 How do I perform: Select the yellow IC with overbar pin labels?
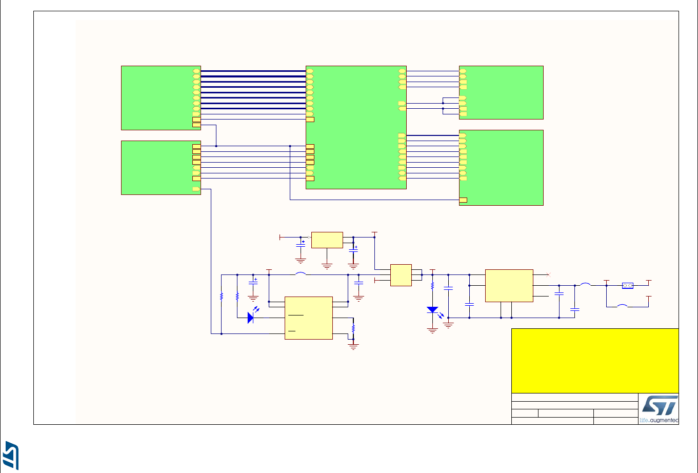tap(309, 318)
